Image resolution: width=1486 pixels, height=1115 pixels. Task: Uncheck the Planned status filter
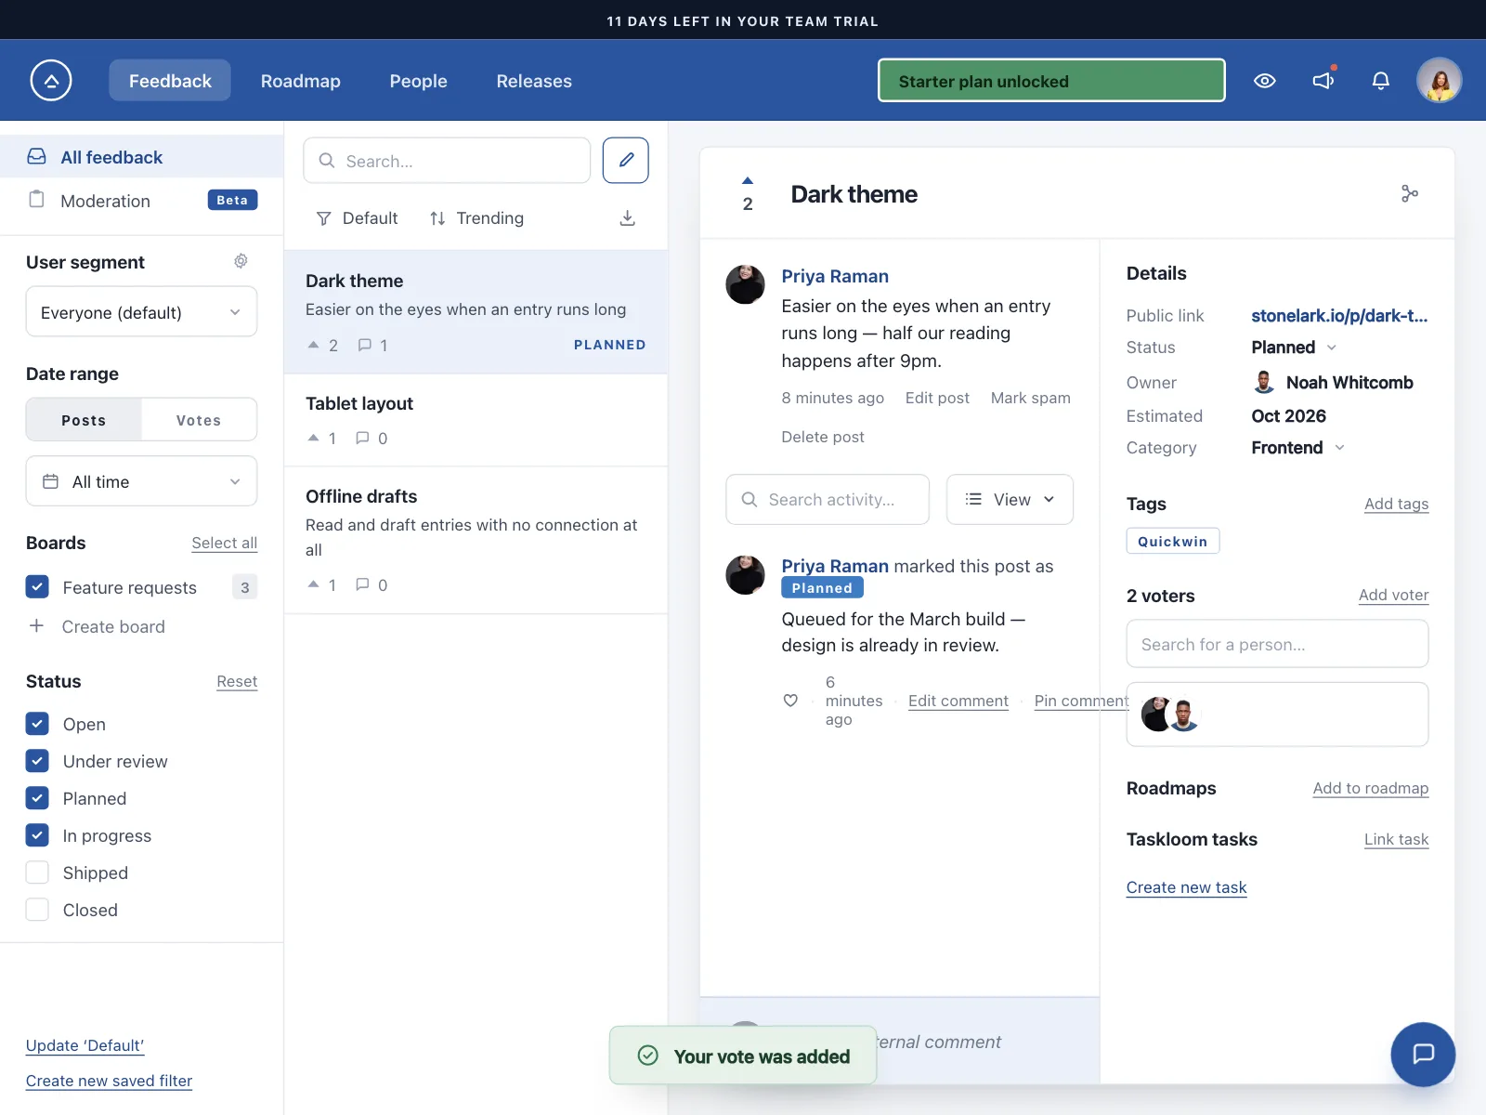[37, 798]
